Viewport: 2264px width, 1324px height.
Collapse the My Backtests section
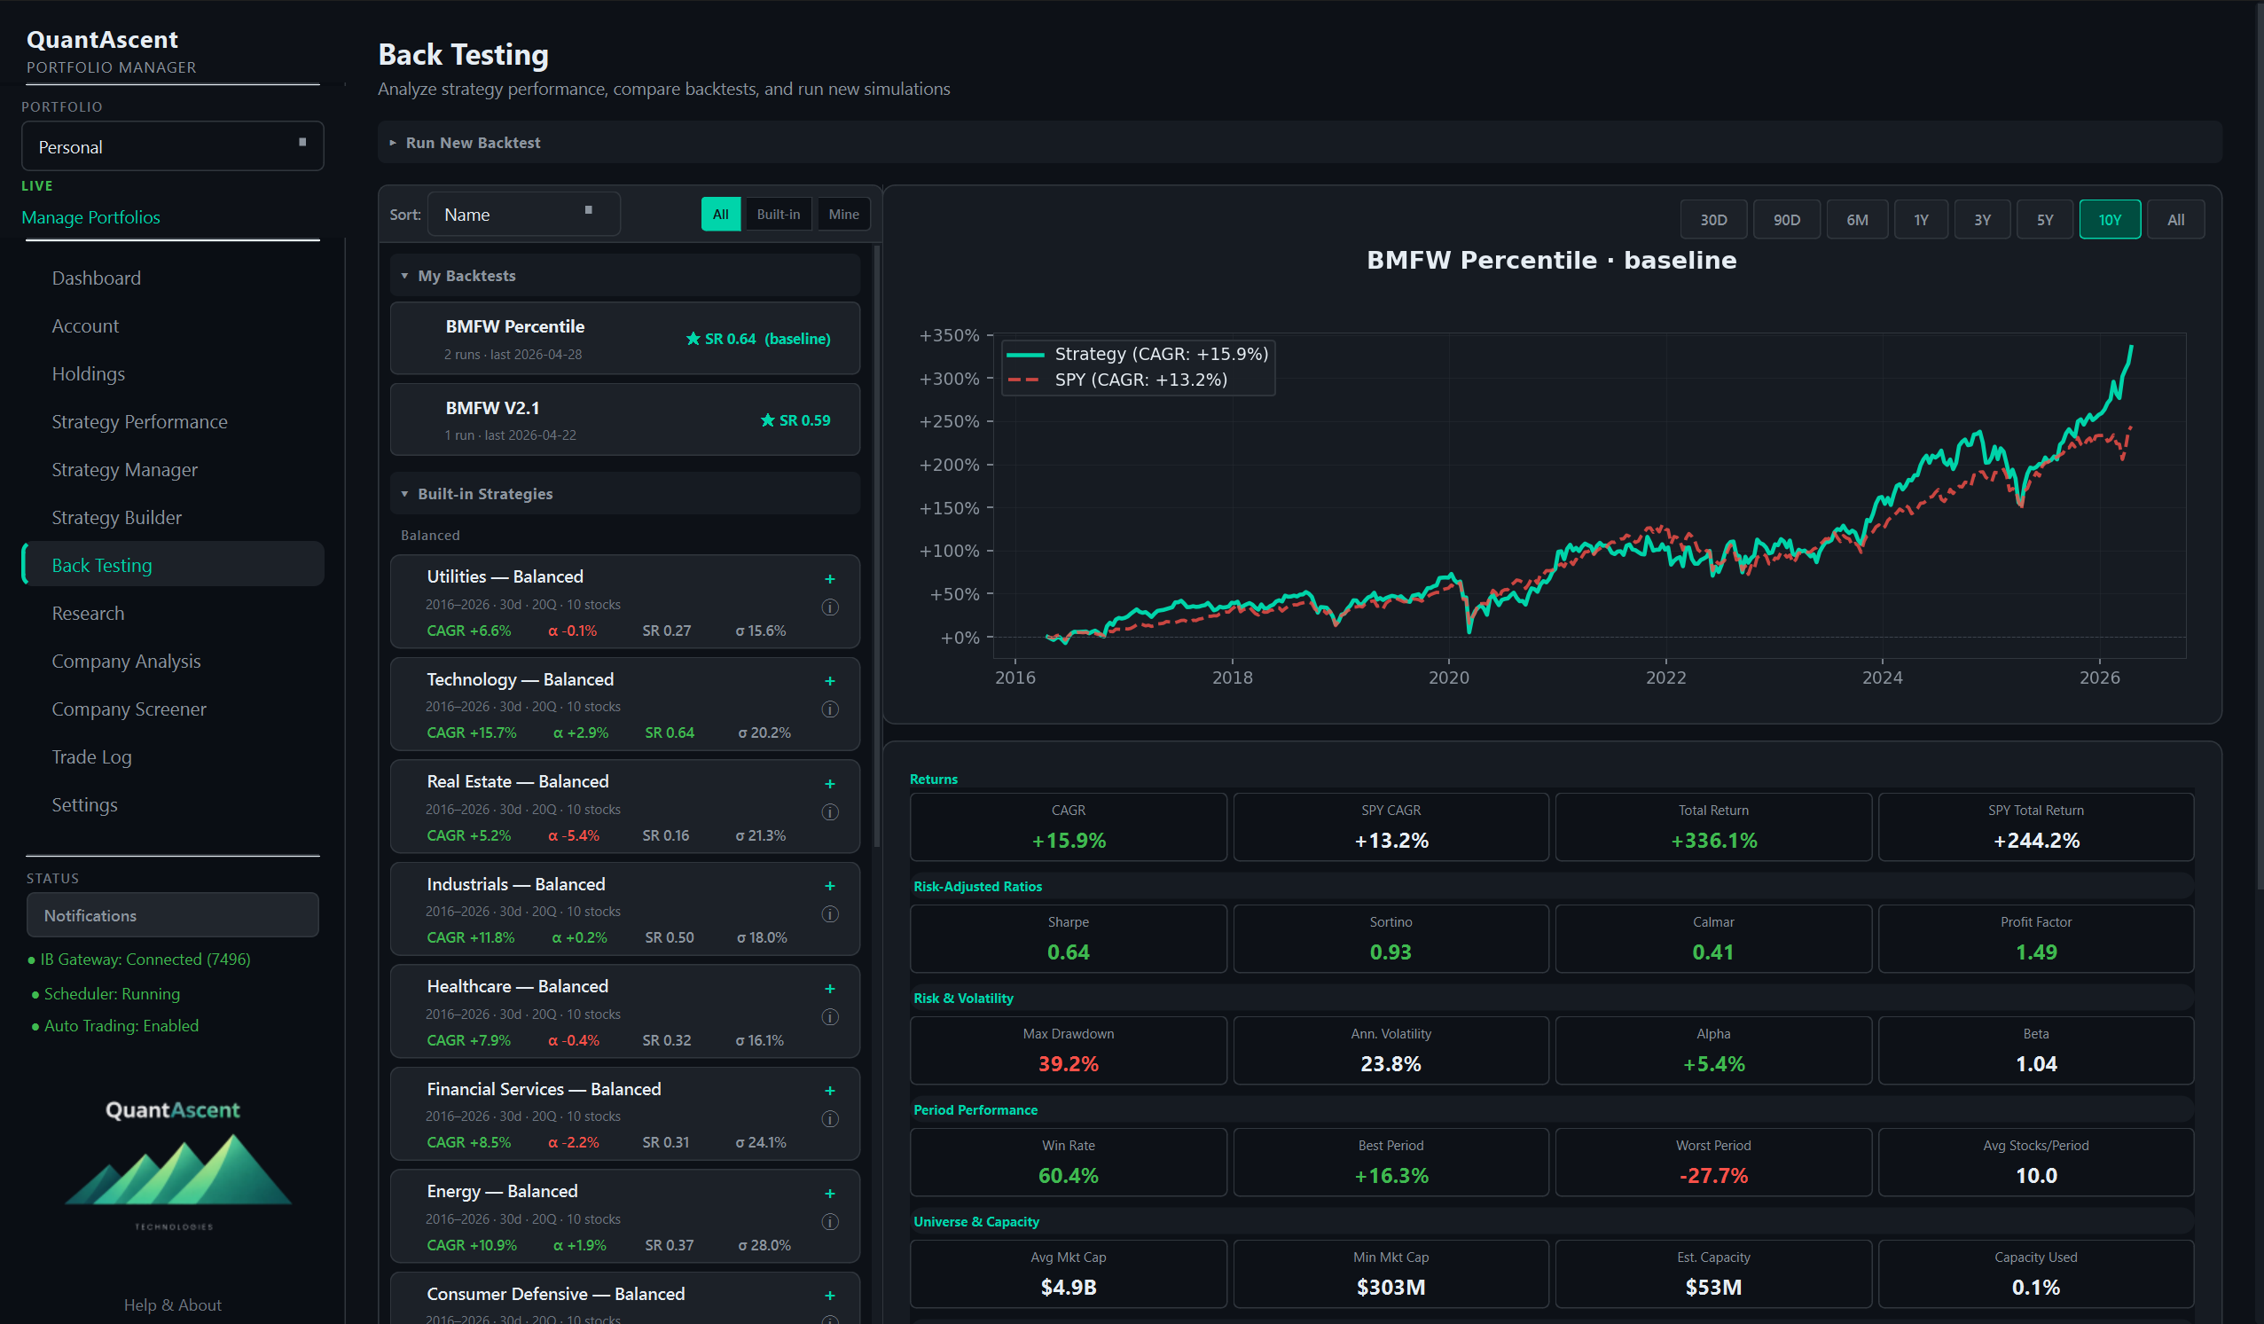[404, 276]
